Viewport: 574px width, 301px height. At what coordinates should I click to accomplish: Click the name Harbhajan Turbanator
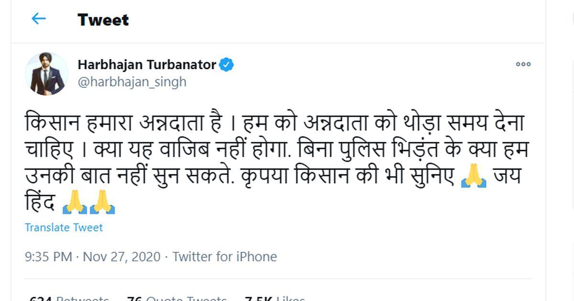coord(147,64)
